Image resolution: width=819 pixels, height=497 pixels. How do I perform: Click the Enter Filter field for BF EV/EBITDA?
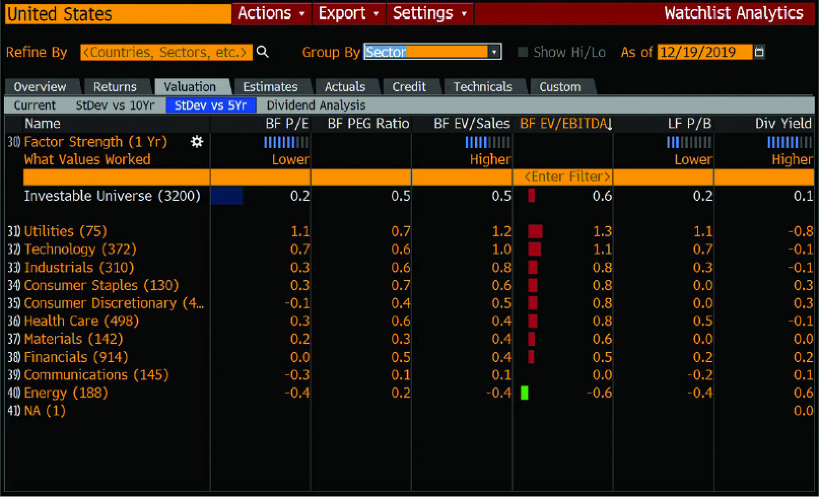[x=562, y=176]
